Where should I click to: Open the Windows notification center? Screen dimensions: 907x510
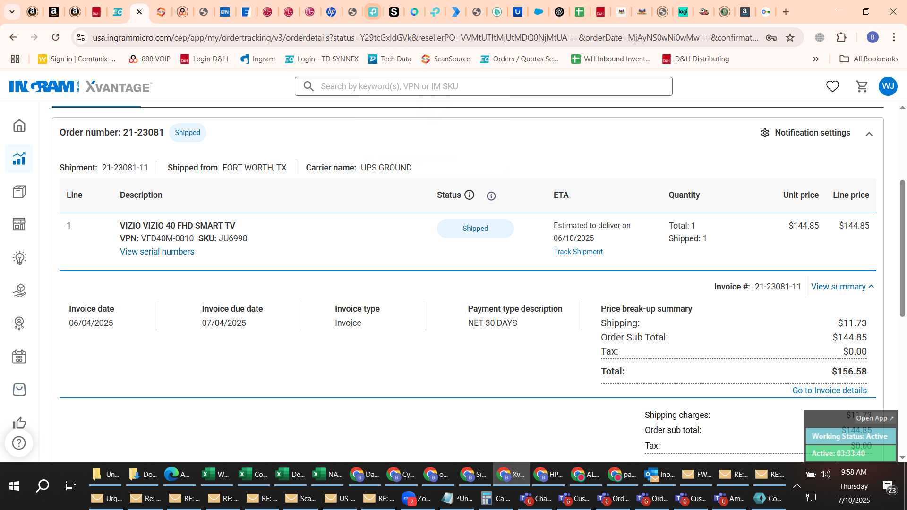(x=889, y=486)
